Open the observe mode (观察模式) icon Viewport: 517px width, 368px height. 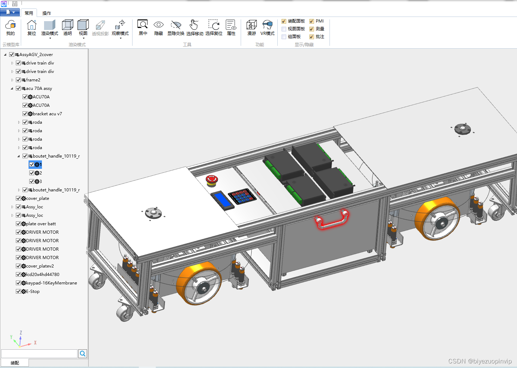(120, 25)
